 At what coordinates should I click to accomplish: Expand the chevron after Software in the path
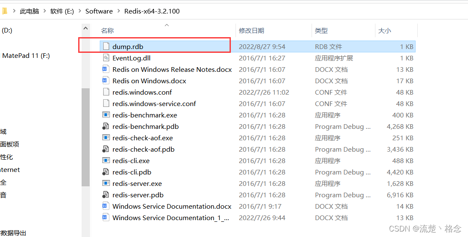[118, 11]
